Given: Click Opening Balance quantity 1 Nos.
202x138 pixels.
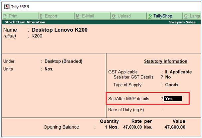Looking at the screenshot, I should point(111,127).
